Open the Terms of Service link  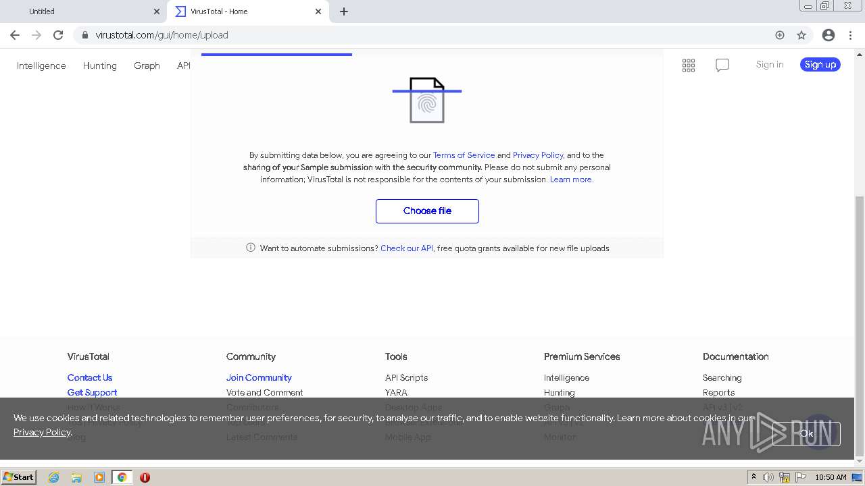[464, 155]
